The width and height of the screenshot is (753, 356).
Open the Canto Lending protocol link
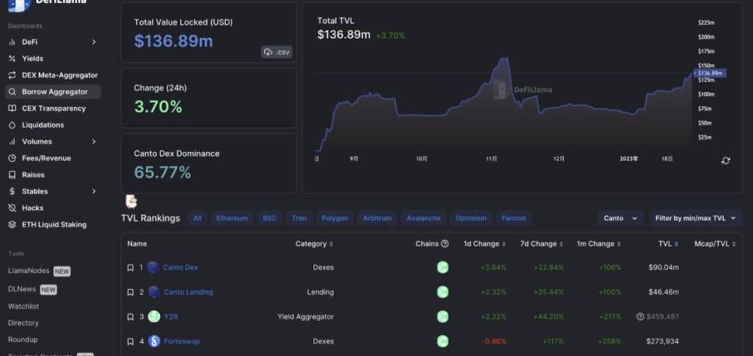(x=188, y=293)
